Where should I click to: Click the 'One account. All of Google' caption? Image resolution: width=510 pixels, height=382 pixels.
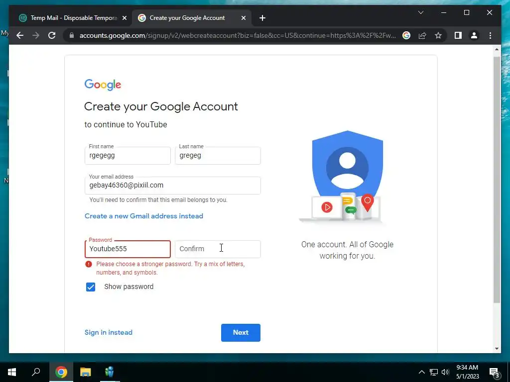coord(347,250)
